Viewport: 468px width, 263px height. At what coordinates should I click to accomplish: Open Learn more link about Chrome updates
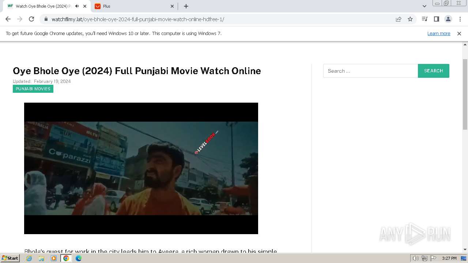click(439, 33)
